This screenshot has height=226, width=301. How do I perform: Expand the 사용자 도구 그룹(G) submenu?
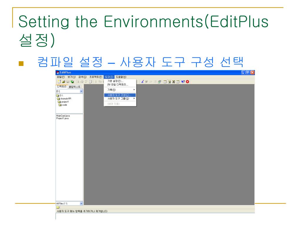120,99
